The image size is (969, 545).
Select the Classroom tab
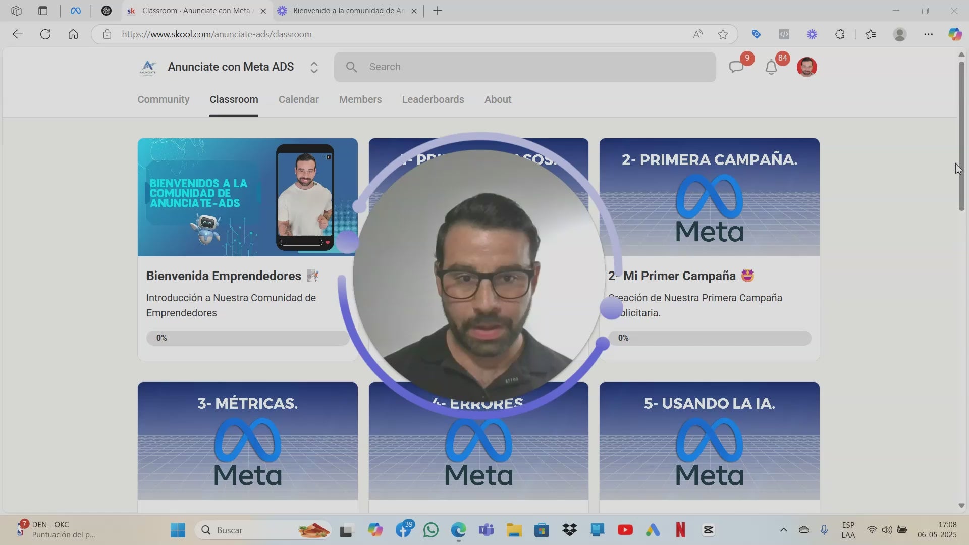[x=234, y=99]
